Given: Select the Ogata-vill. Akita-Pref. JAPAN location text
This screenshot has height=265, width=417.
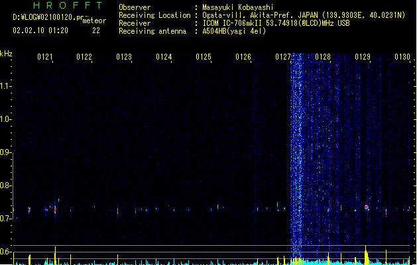Looking at the screenshot, I should pyautogui.click(x=304, y=15).
